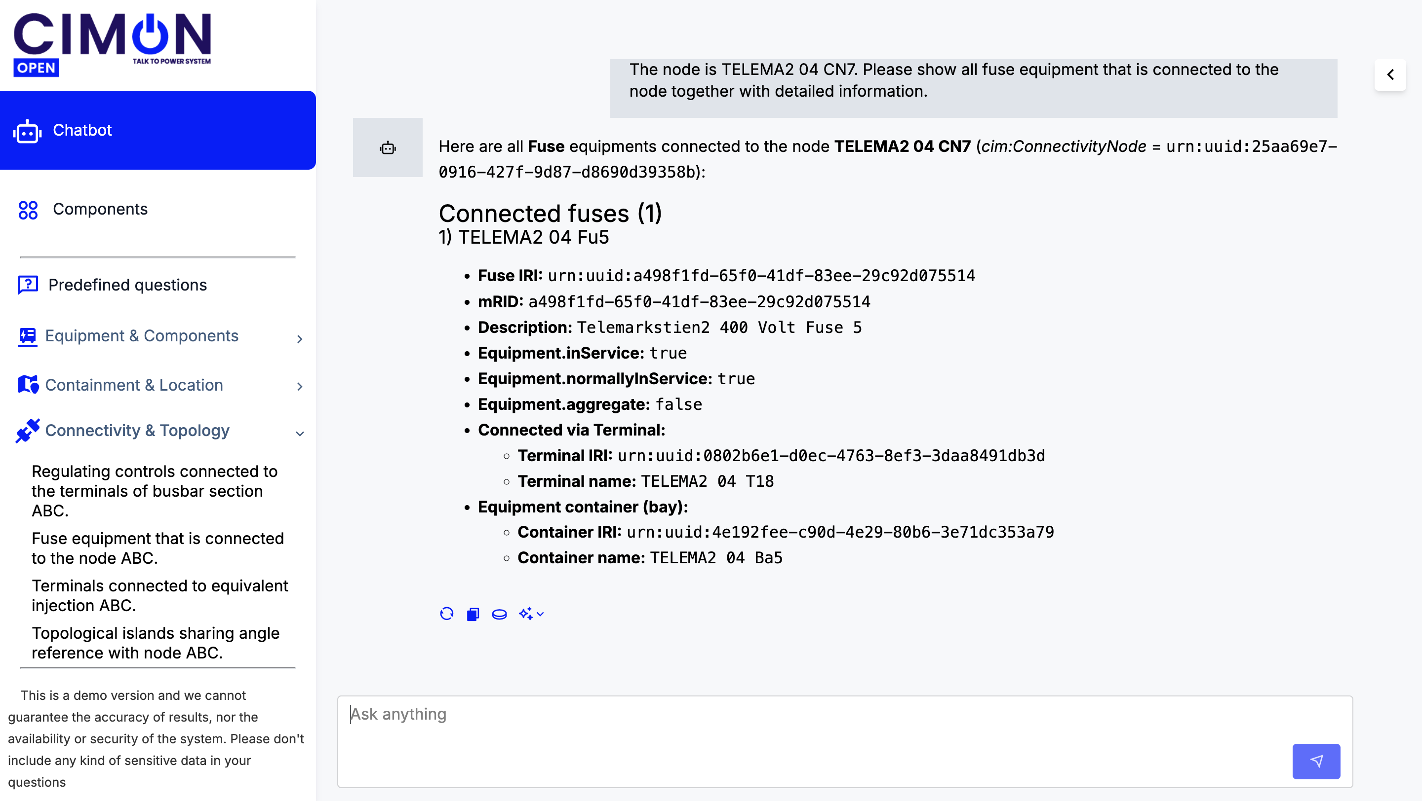This screenshot has height=801, width=1422.
Task: Expand the Containment & Location category
Action: coord(134,385)
